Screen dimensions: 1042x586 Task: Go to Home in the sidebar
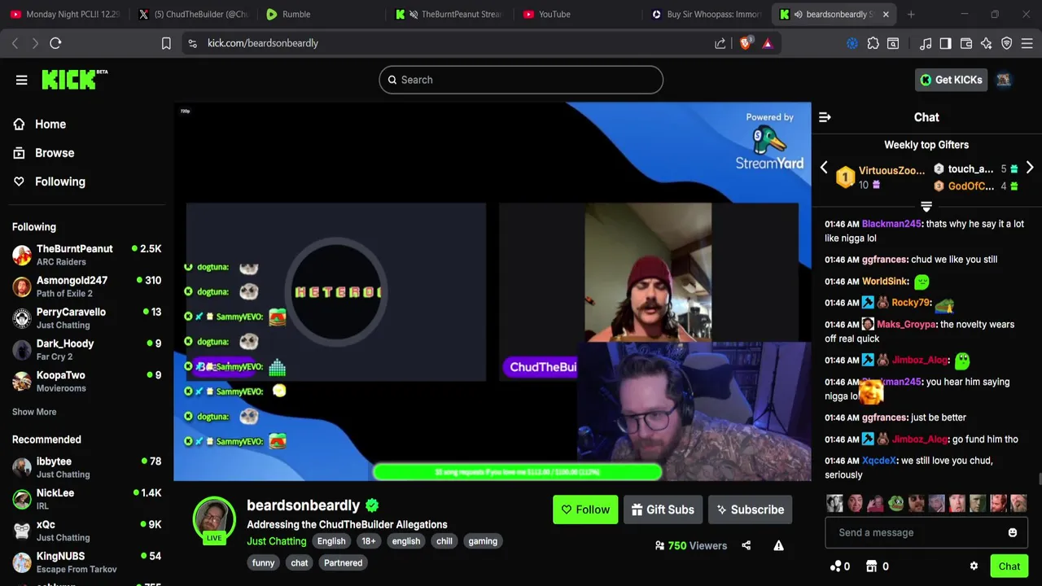(x=50, y=125)
